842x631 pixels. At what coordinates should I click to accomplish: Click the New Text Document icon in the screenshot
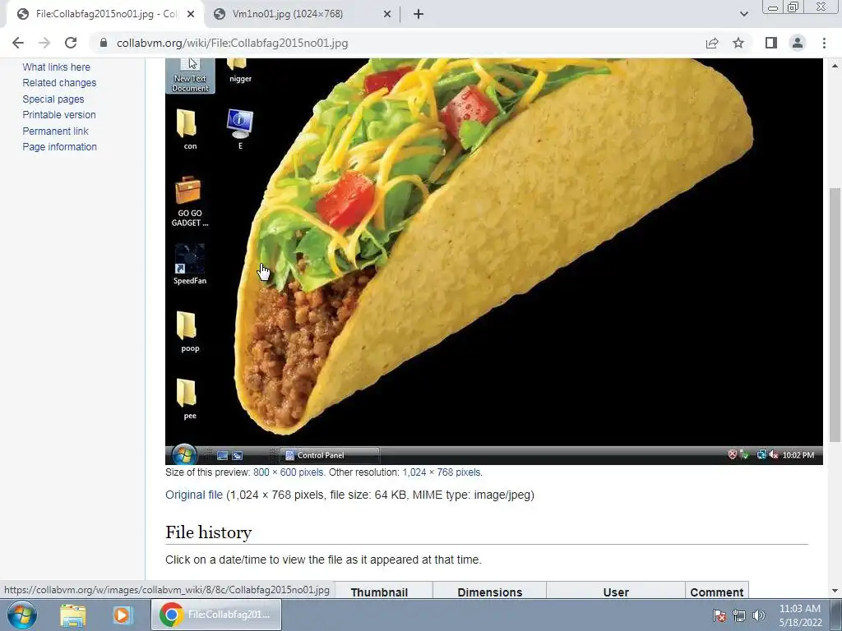(190, 75)
